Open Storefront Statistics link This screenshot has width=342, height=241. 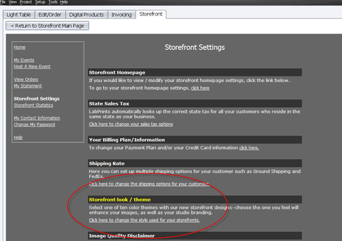(33, 105)
